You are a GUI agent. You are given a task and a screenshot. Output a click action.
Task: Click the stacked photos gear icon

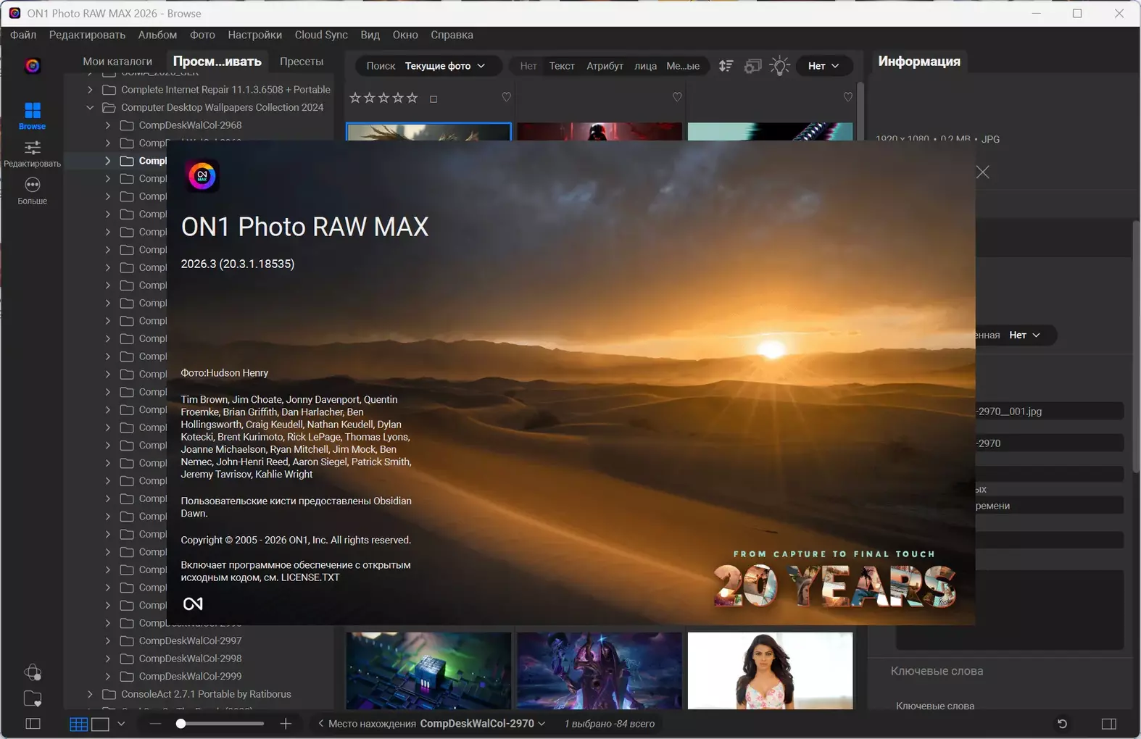coord(752,66)
